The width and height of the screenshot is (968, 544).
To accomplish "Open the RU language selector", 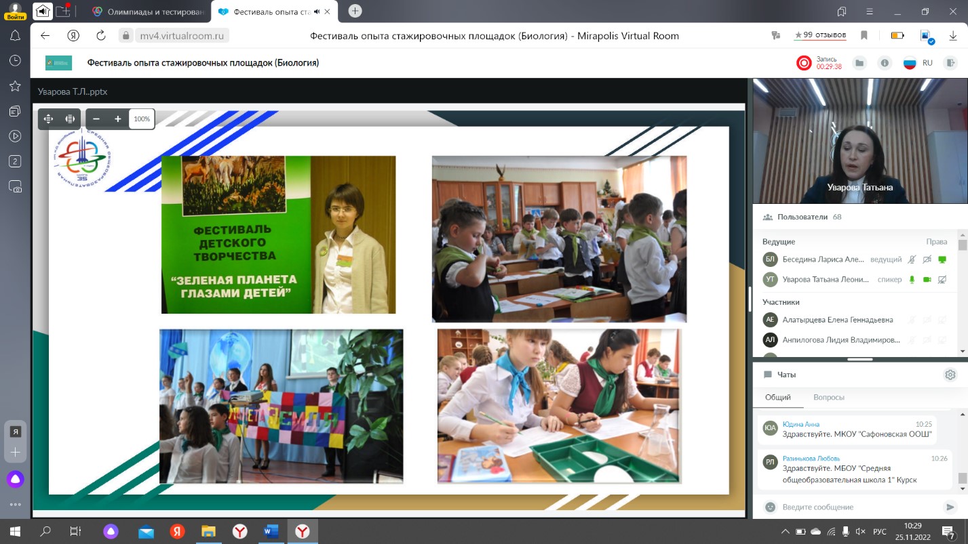I will (x=918, y=63).
